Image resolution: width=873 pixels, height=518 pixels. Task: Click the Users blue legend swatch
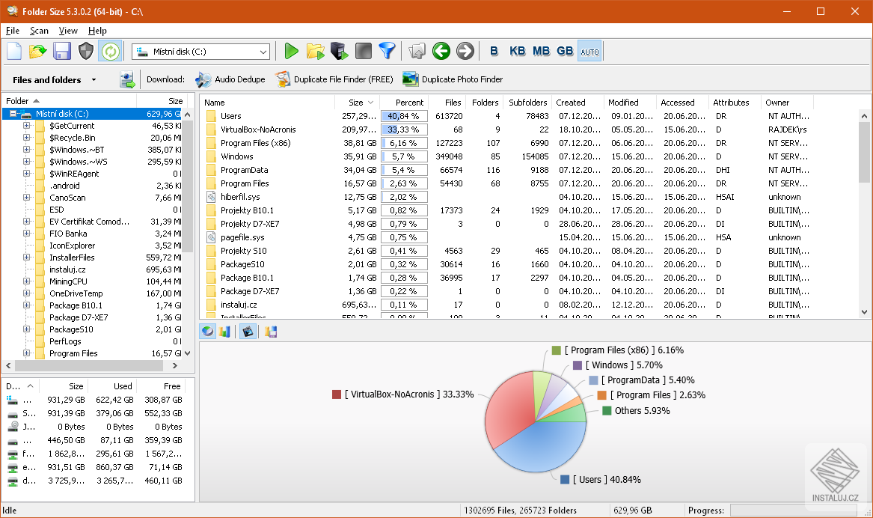point(565,479)
